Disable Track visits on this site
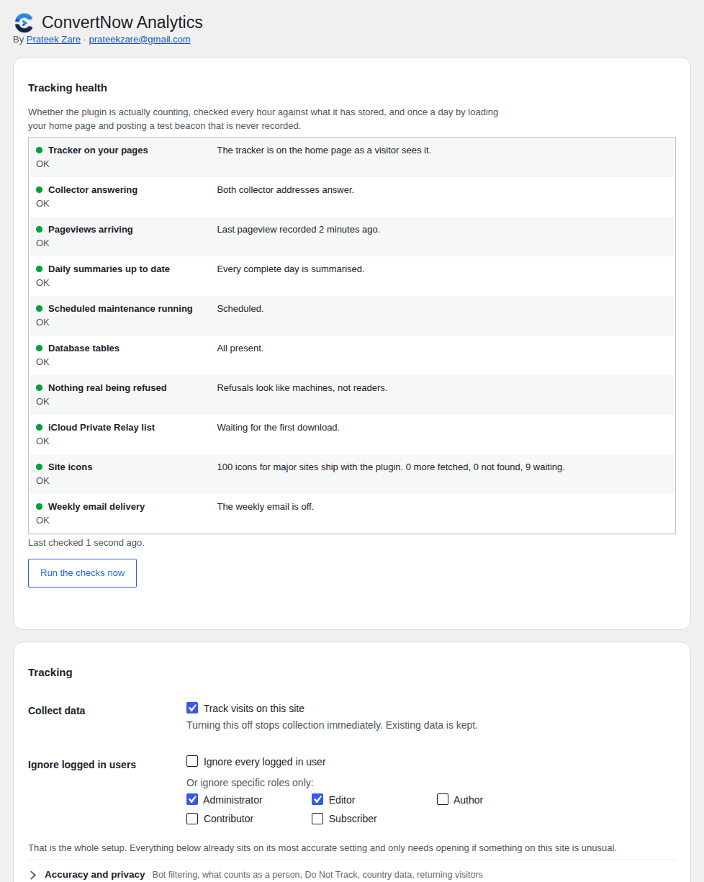This screenshot has width=704, height=882. pos(192,708)
